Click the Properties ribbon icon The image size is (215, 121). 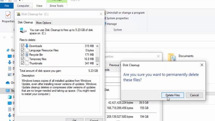click(8, 15)
